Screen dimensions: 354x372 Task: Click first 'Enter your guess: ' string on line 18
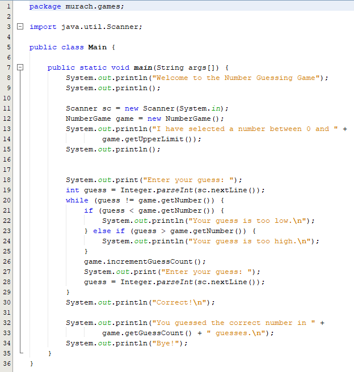click(188, 180)
